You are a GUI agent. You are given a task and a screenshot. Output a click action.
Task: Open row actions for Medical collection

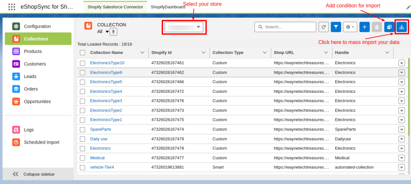coord(401,158)
